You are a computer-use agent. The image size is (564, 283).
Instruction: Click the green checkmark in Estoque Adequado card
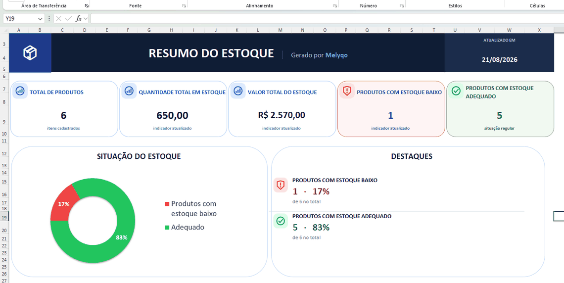[456, 91]
